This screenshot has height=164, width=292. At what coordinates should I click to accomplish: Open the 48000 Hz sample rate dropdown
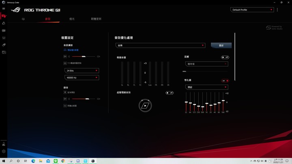(82, 77)
